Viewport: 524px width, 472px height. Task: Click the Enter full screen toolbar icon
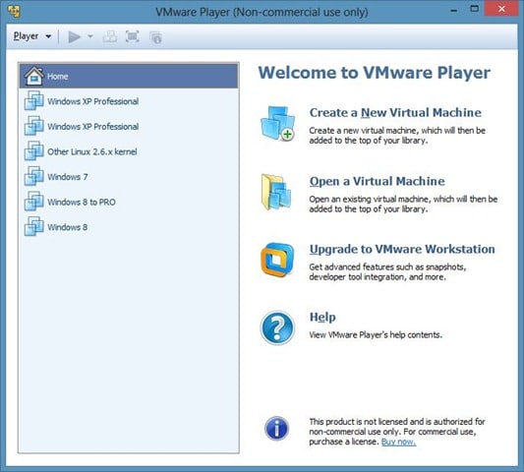tap(133, 36)
